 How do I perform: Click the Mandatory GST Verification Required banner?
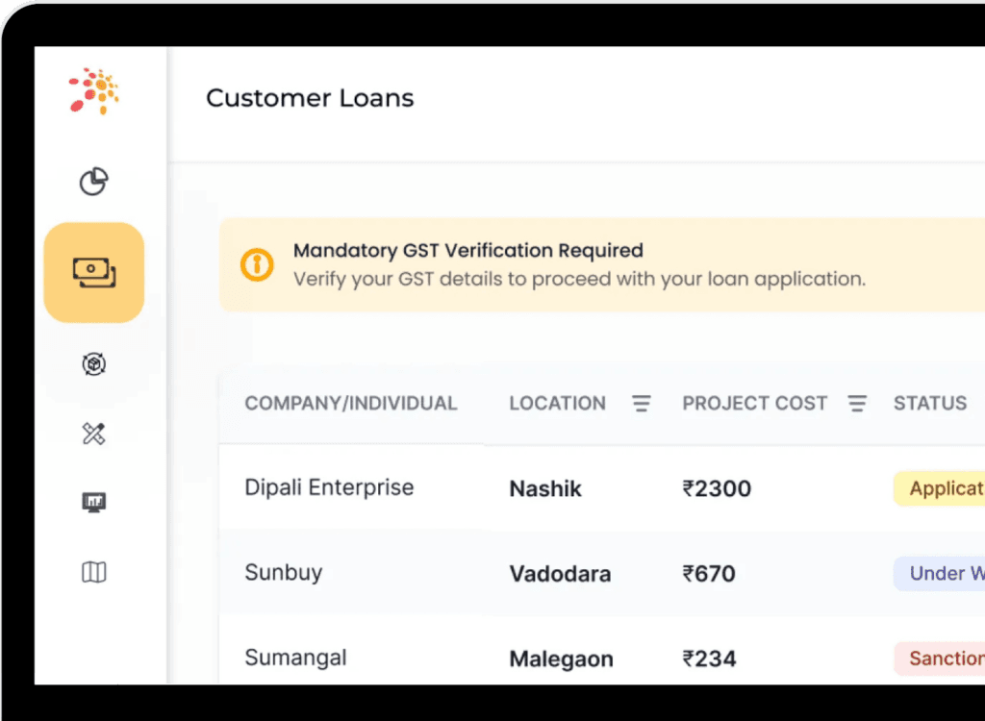[x=577, y=264]
